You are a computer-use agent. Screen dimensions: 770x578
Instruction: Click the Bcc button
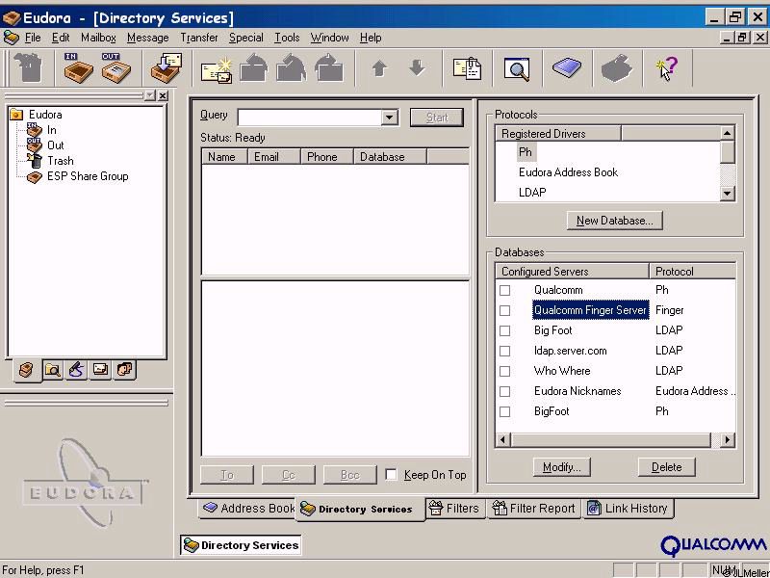pos(350,475)
